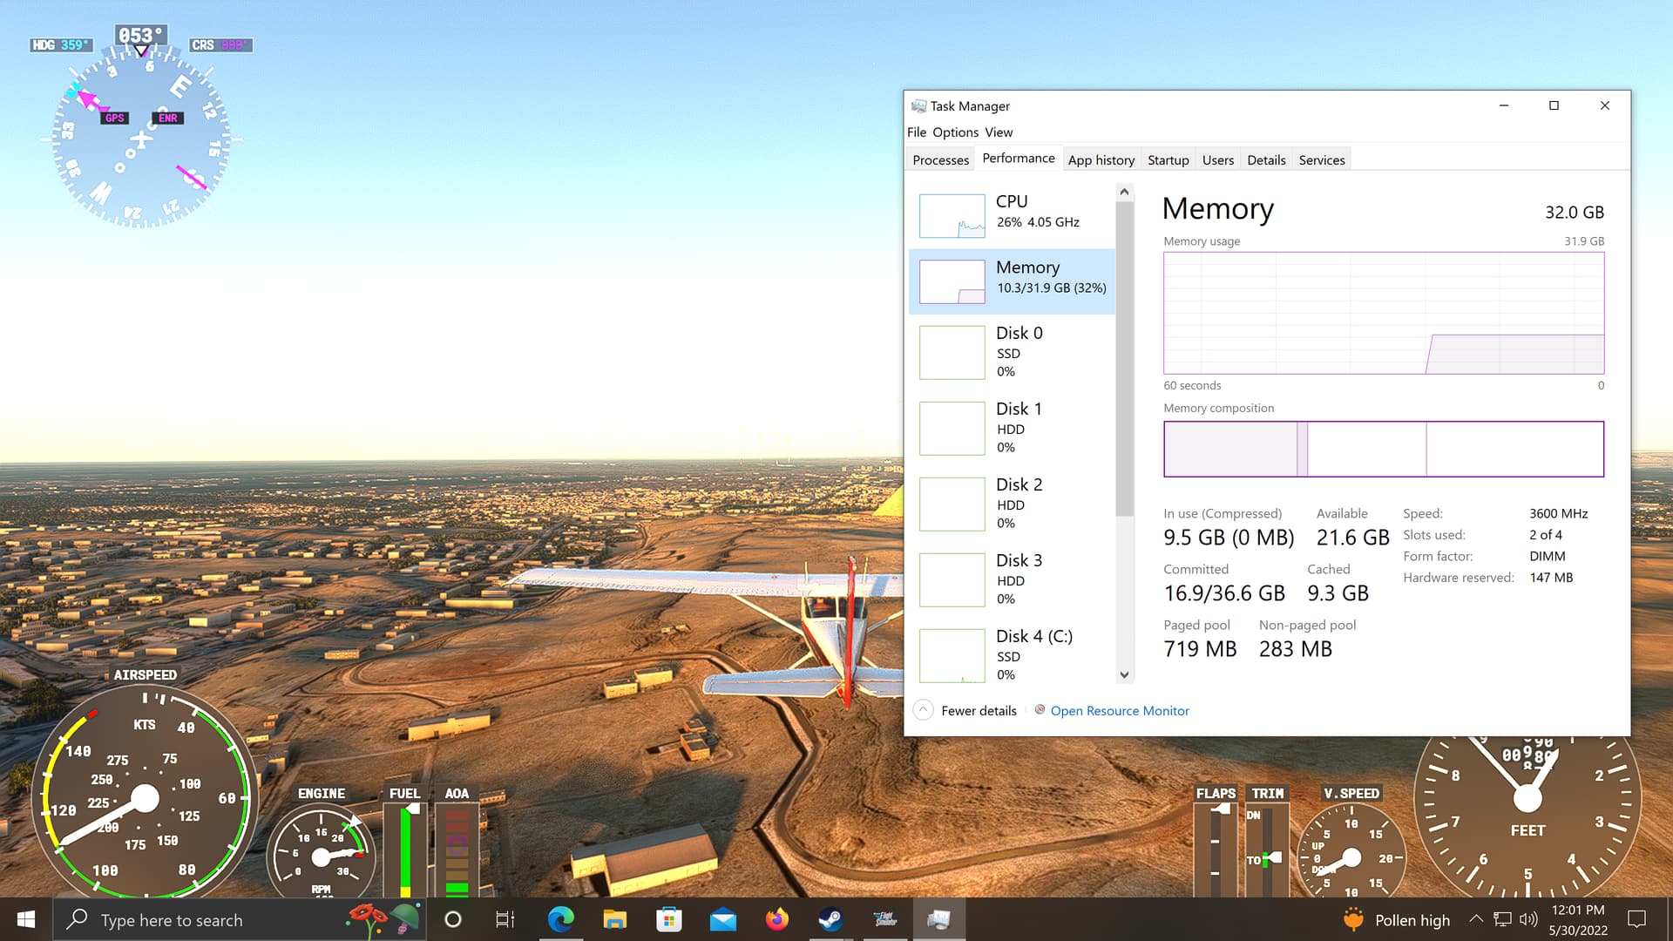Click the flaps position indicator
The image size is (1673, 941).
point(1216,850)
